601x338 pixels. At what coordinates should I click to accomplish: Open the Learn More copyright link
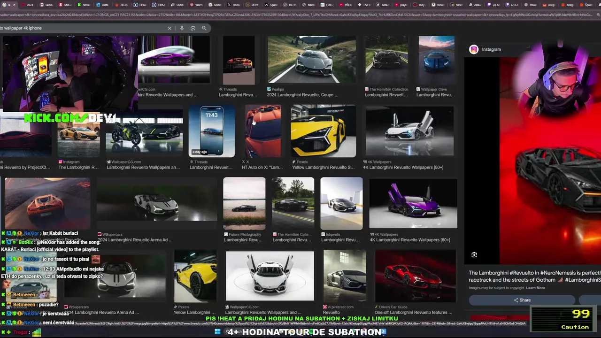click(x=535, y=288)
